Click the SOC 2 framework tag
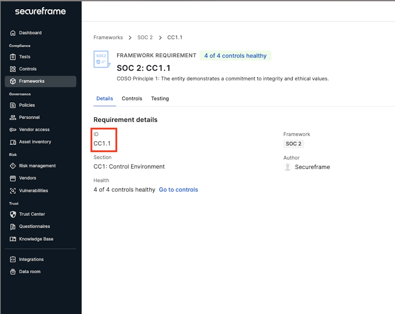The height and width of the screenshot is (314, 395). tap(293, 144)
